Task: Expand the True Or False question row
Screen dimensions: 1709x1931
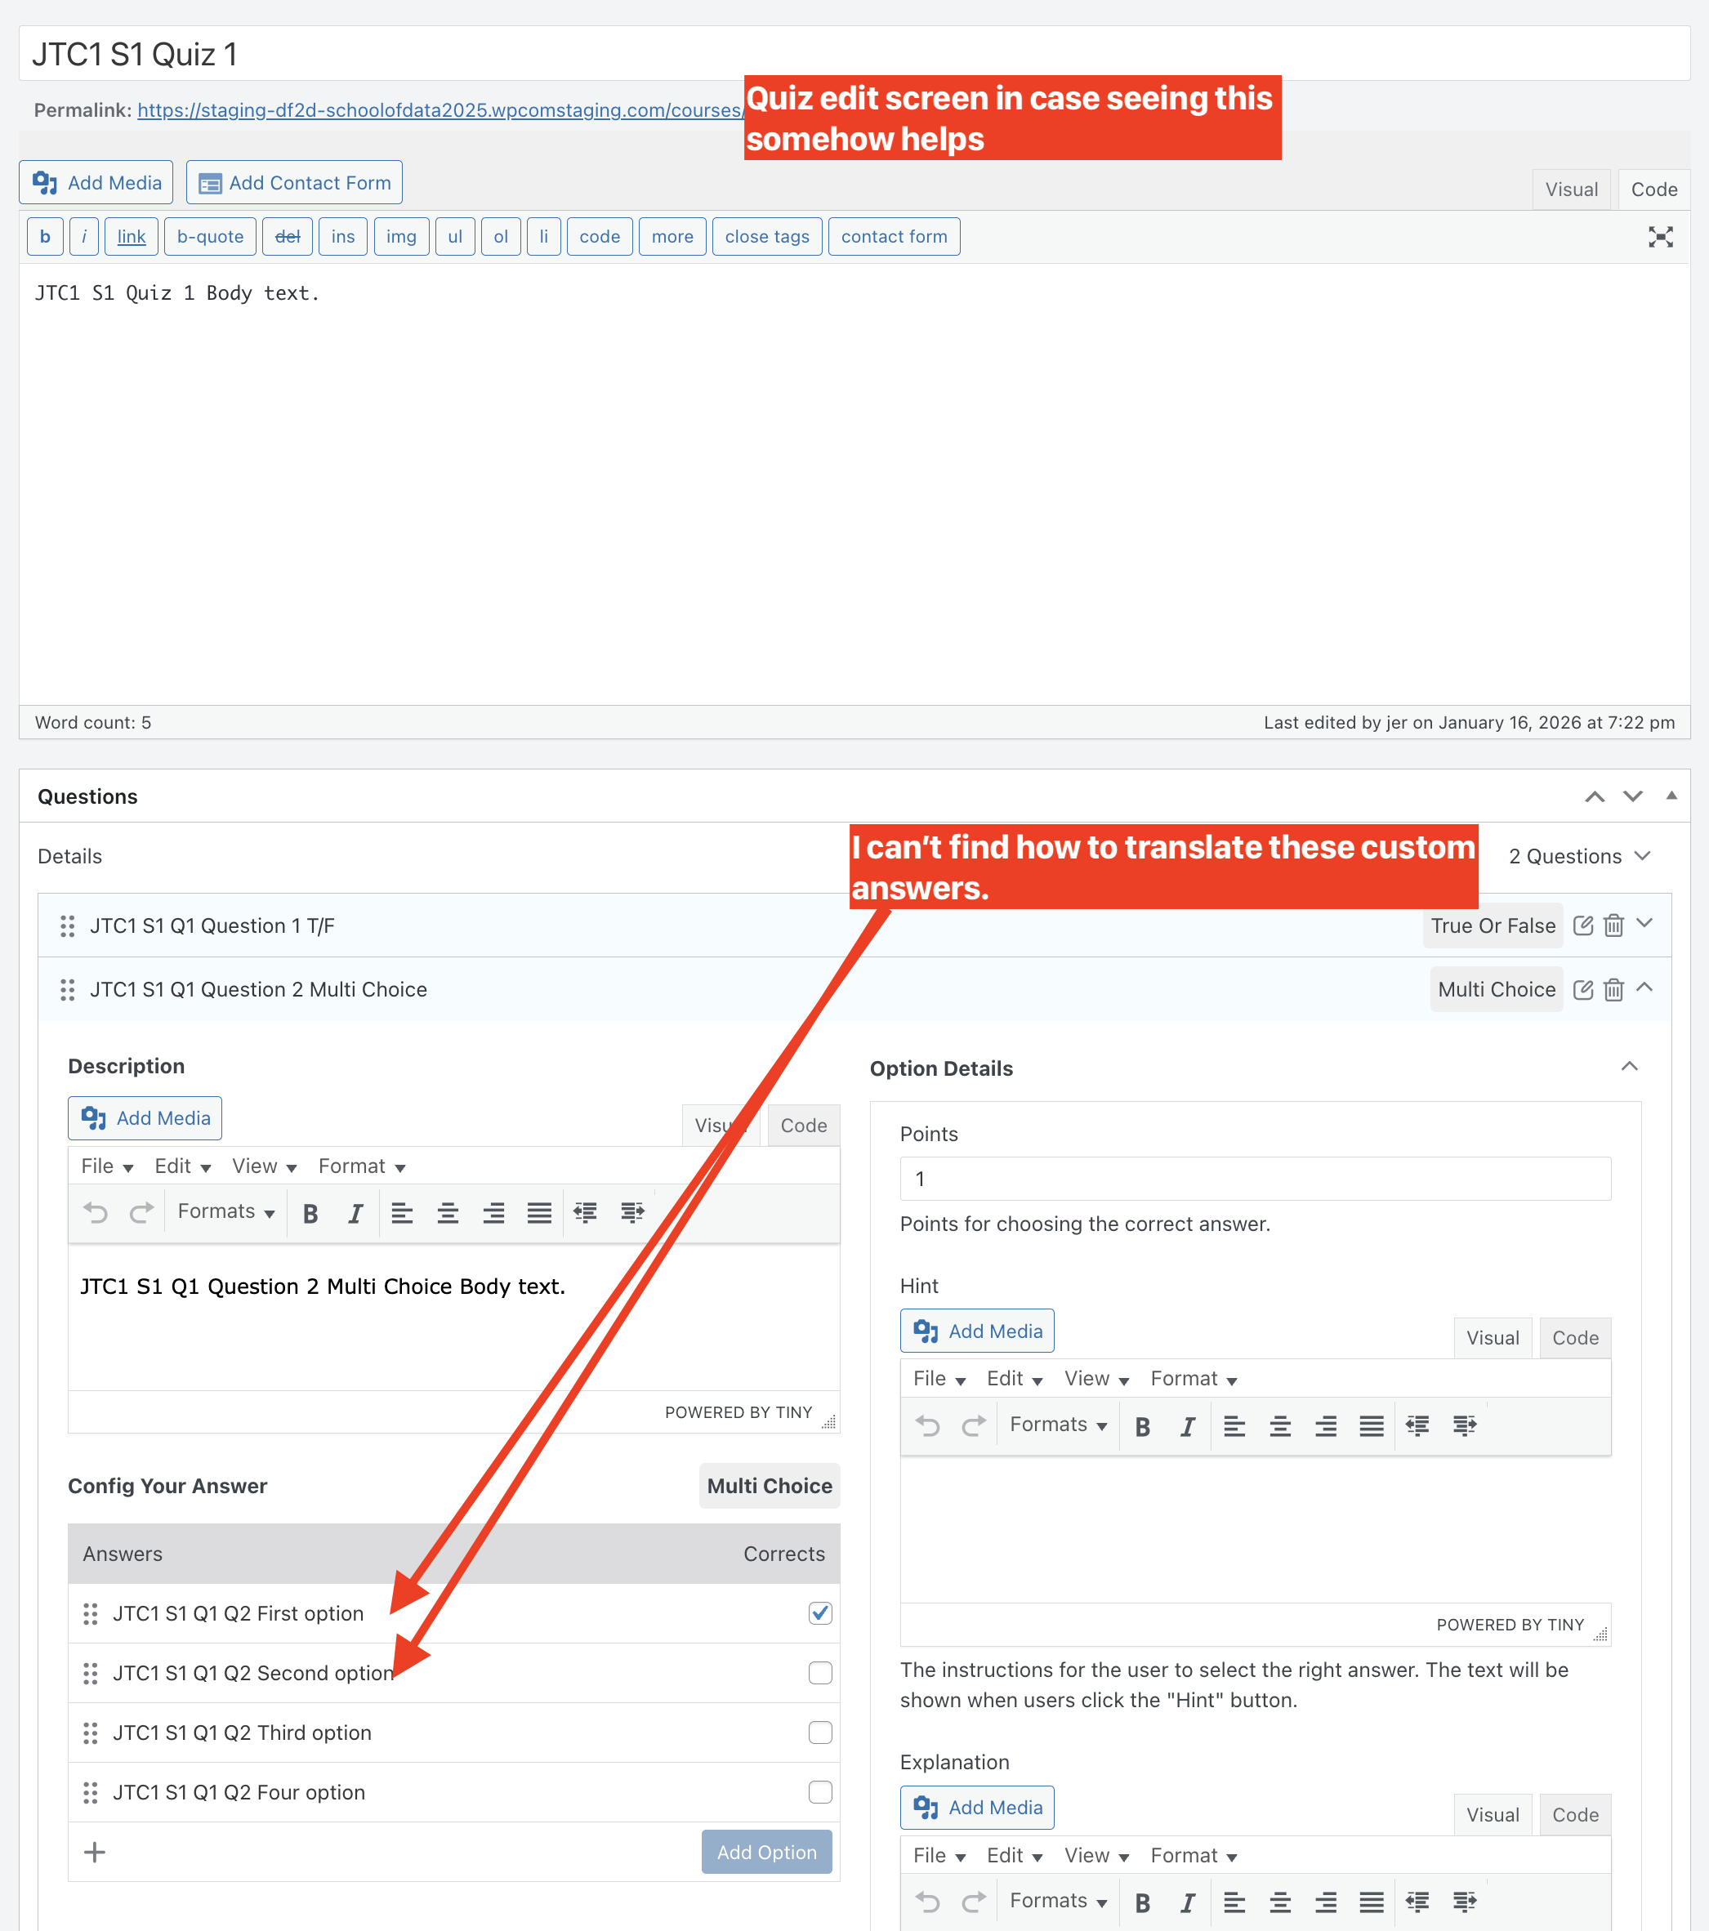Action: tap(1644, 924)
